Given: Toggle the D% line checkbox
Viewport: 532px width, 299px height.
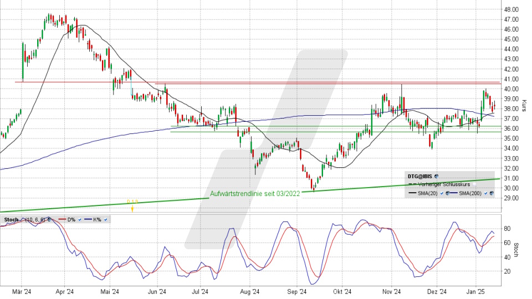Looking at the screenshot, I should pos(80,220).
